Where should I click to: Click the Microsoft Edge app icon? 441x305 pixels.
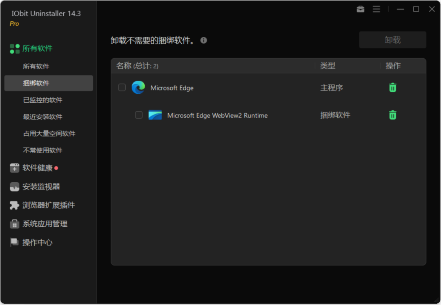tap(138, 87)
